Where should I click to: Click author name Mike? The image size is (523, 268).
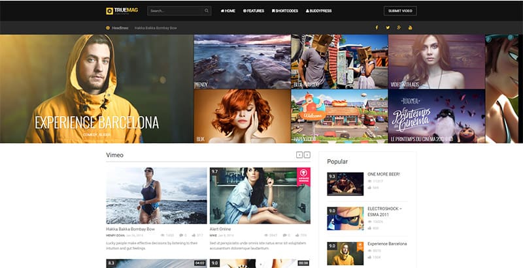pyautogui.click(x=213, y=235)
